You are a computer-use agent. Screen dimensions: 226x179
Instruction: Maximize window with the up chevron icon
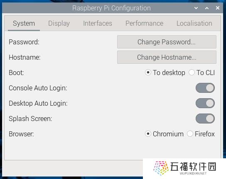coord(207,8)
